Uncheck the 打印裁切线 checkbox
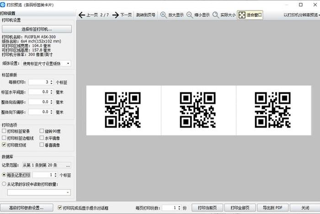This screenshot has height=214, width=320. [x=4, y=145]
